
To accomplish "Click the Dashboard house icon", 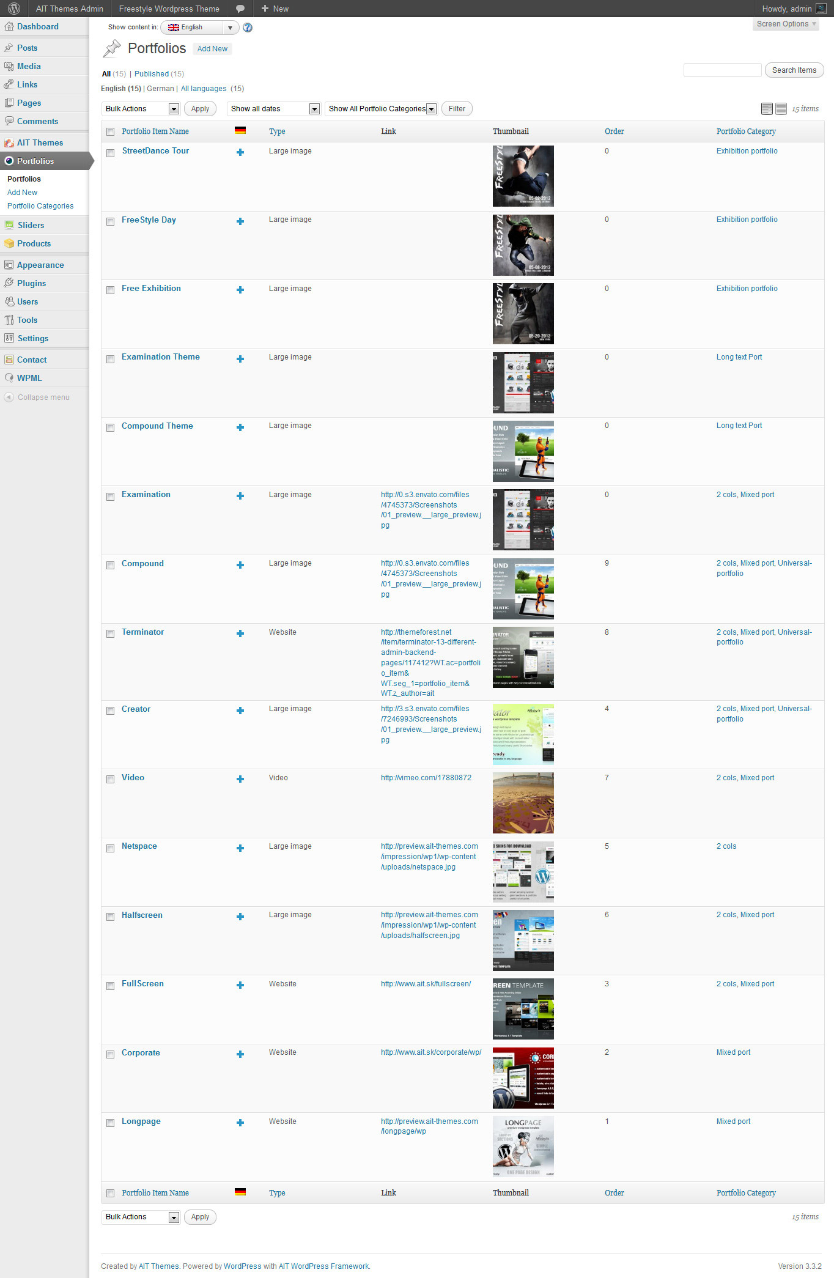I will pos(9,26).
